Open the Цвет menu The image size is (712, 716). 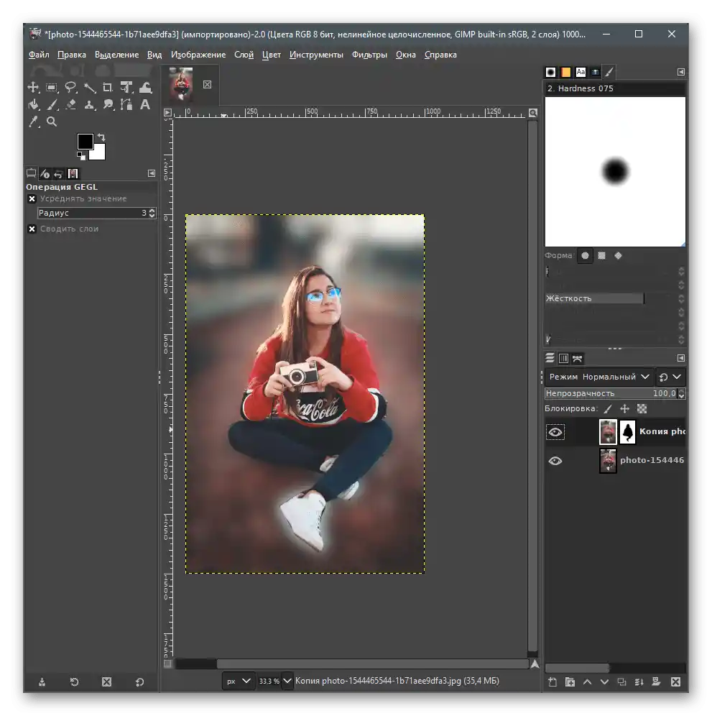(x=271, y=55)
